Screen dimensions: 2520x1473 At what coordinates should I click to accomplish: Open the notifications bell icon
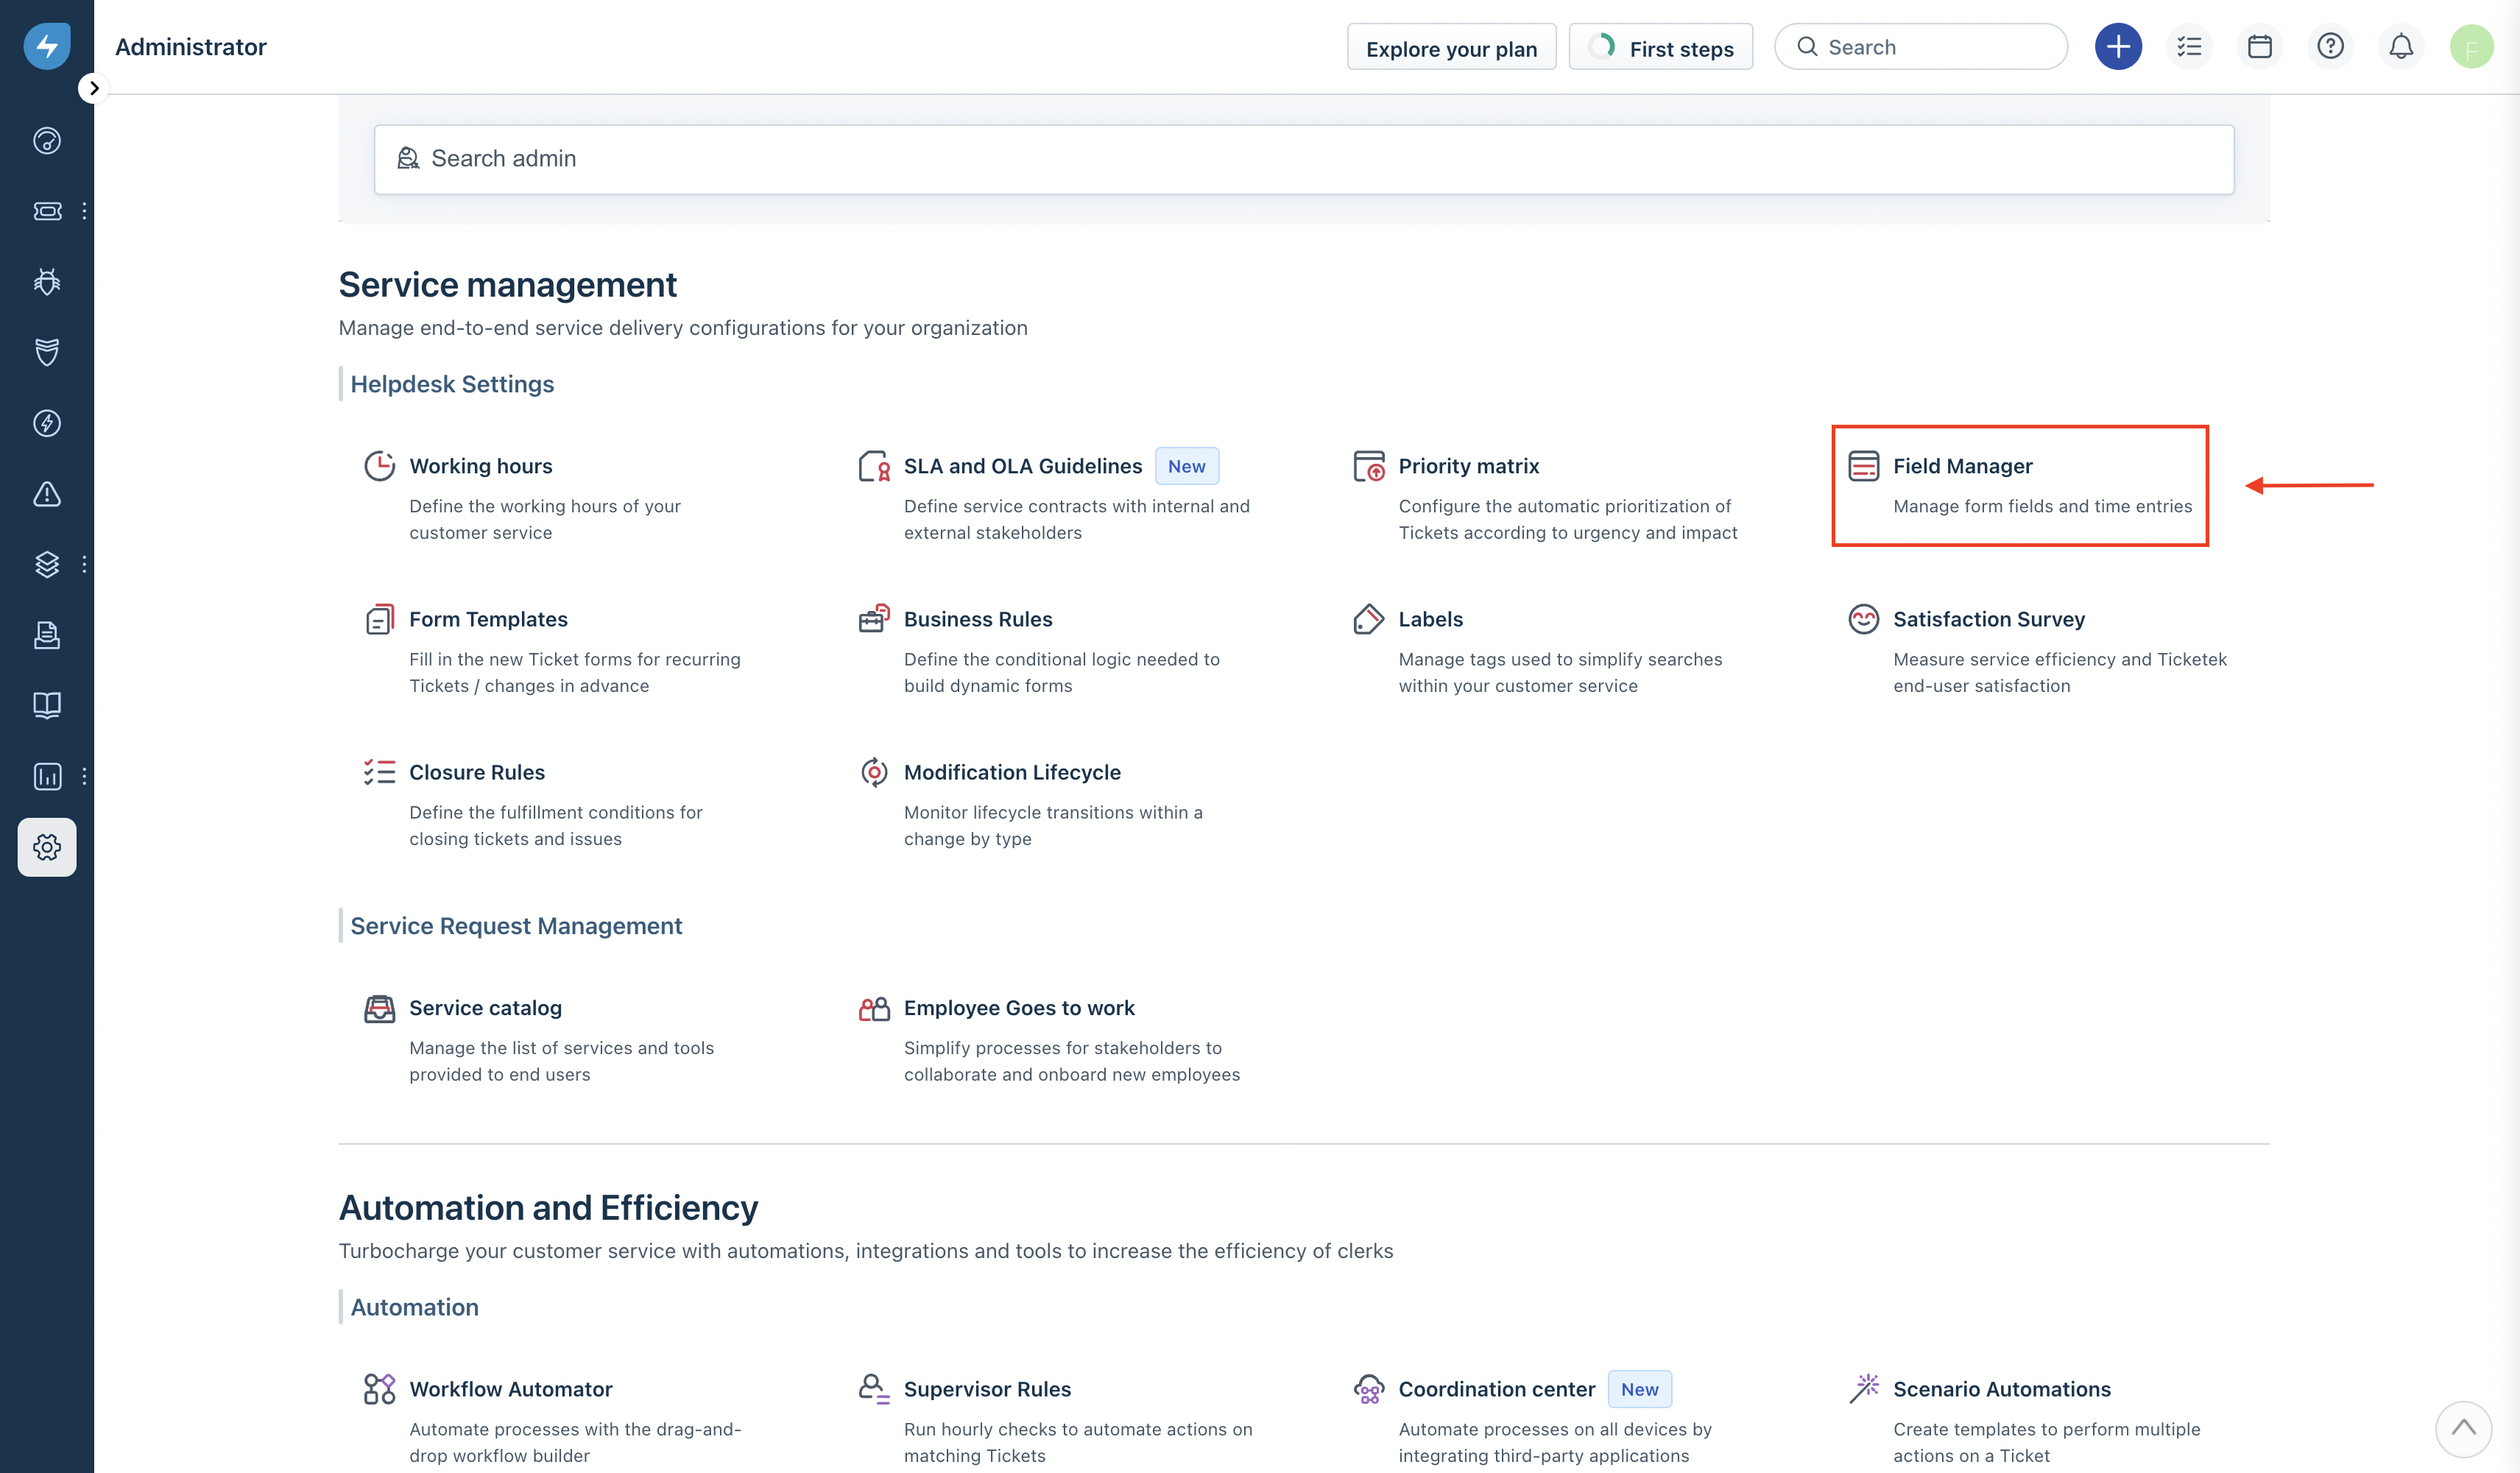coord(2400,47)
